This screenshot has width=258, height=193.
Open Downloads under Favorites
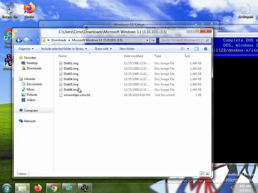pyautogui.click(x=34, y=68)
